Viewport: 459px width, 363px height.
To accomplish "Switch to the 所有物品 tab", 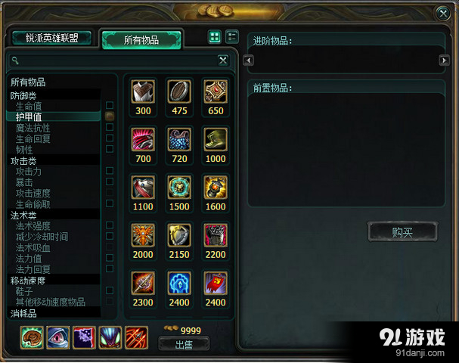I will click(141, 40).
